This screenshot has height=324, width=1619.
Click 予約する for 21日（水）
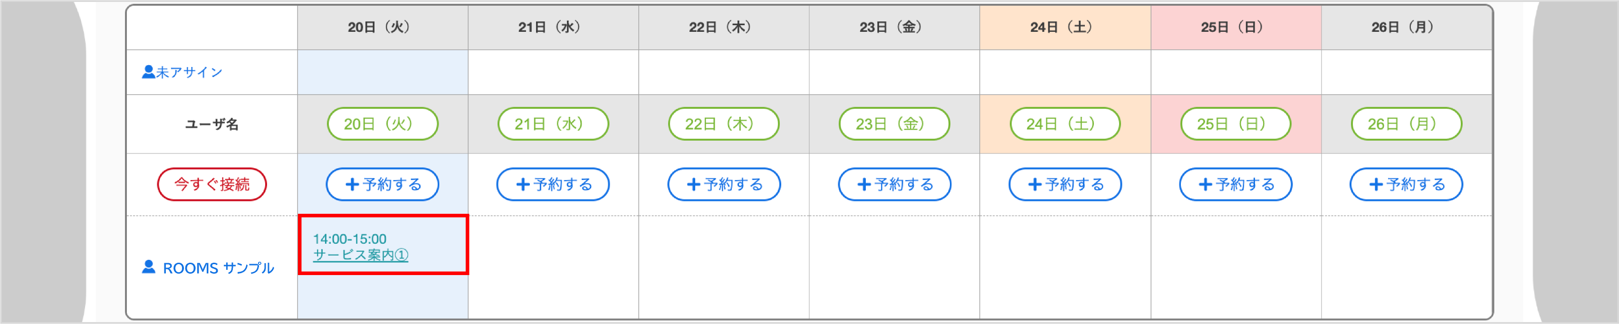[x=553, y=184]
